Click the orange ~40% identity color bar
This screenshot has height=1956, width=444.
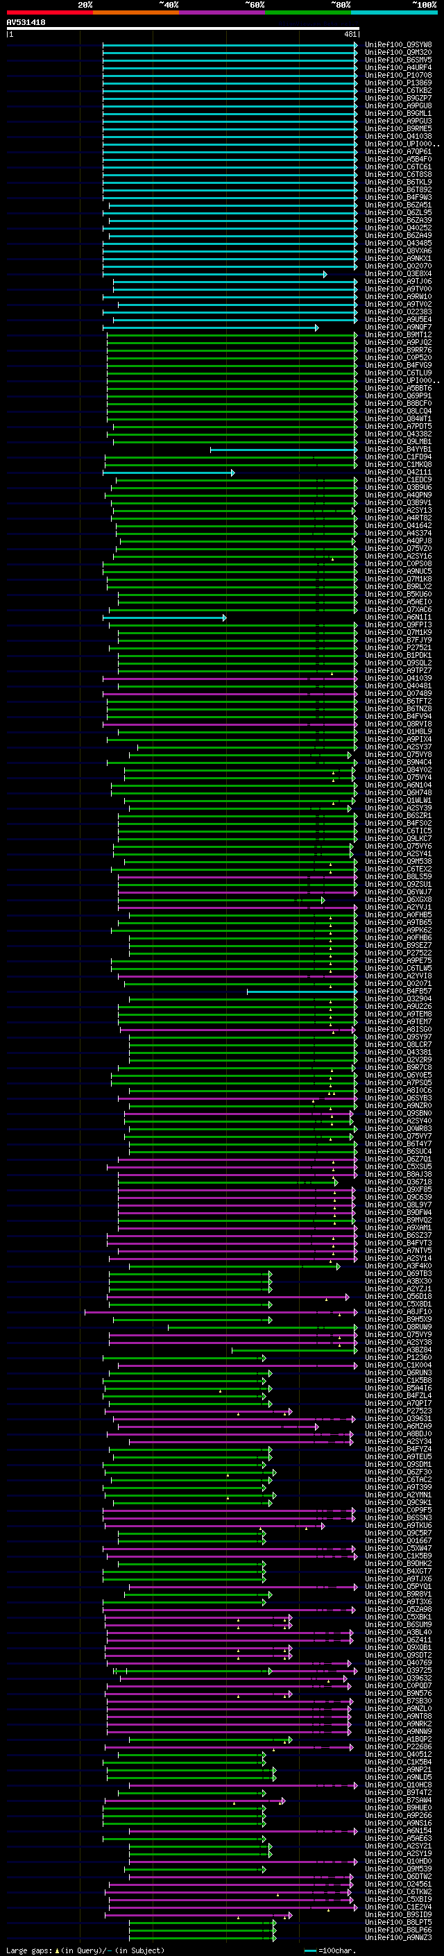point(136,12)
